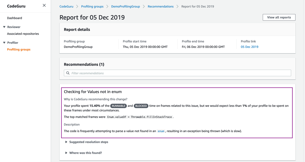Open Associated repositories
Viewport: 305px width, 162px height.
pyautogui.click(x=23, y=34)
